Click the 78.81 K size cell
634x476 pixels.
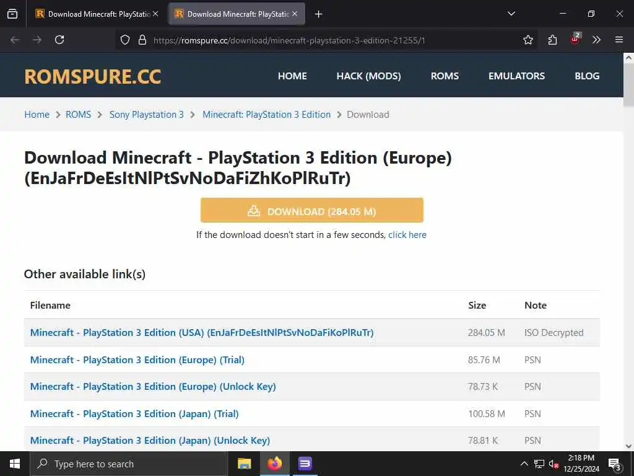483,441
